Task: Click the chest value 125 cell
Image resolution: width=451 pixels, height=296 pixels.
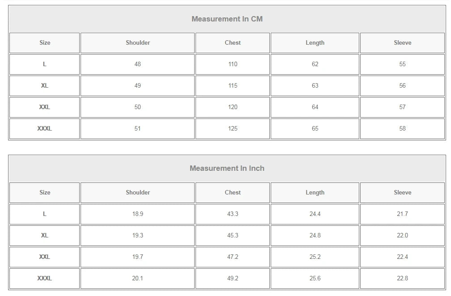Action: click(233, 129)
